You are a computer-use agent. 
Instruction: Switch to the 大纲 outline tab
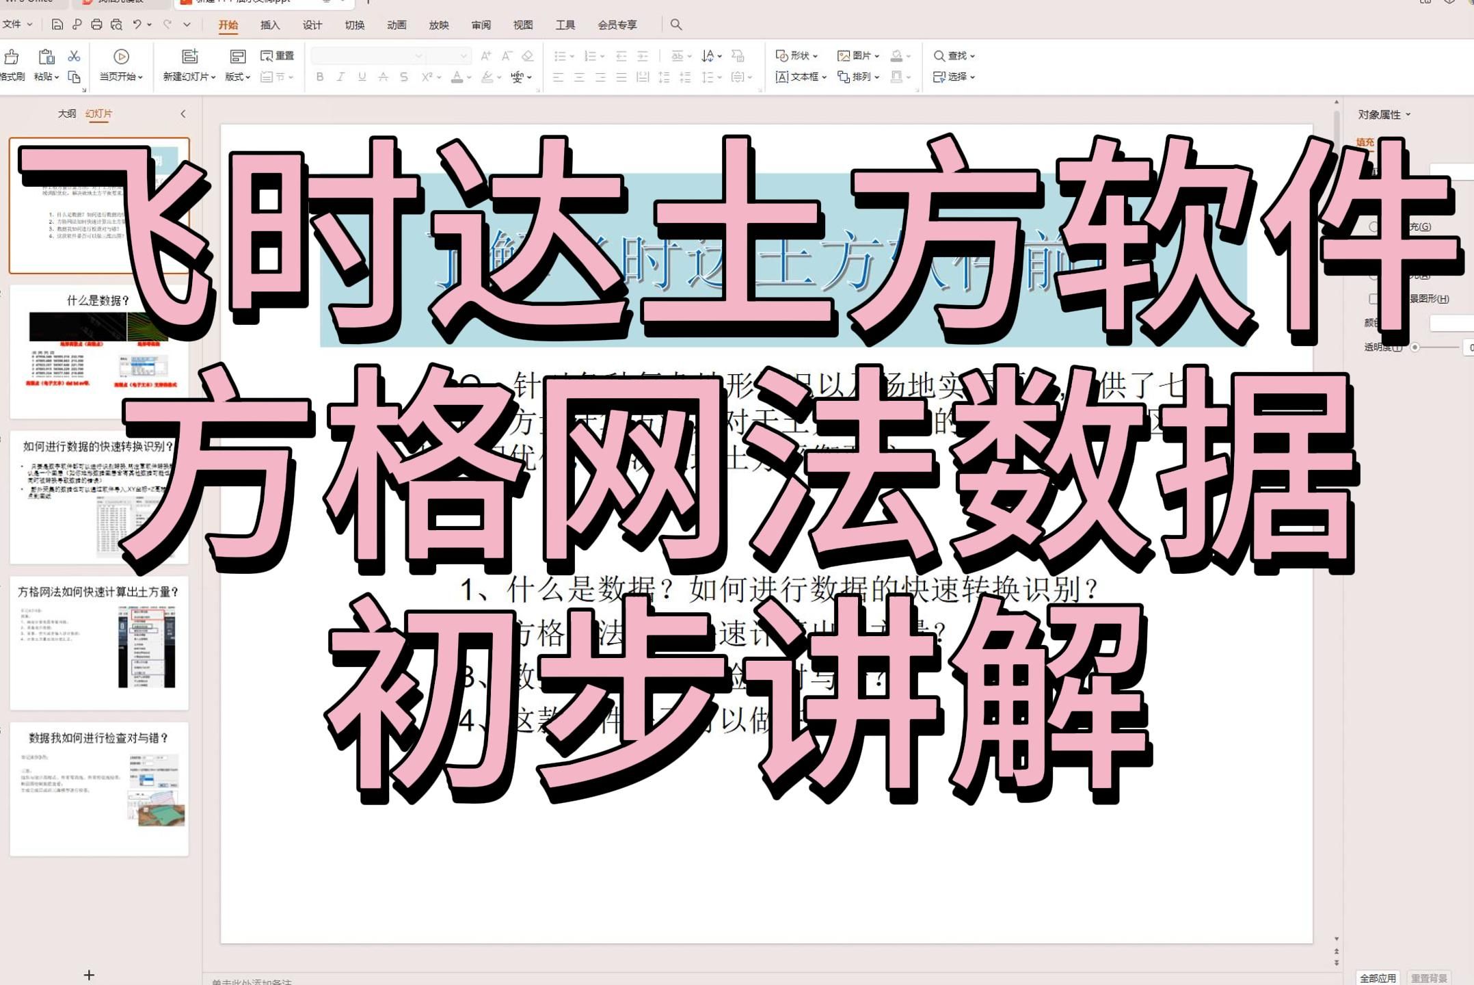(67, 114)
